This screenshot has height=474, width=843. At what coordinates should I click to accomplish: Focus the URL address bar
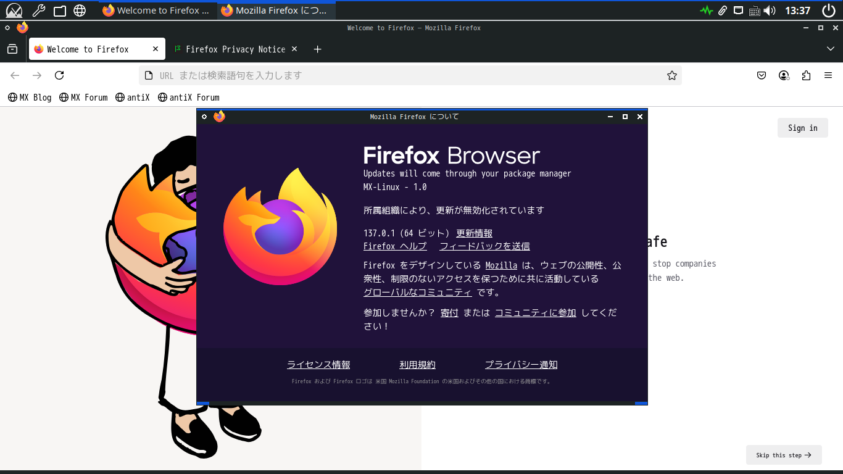tap(410, 75)
